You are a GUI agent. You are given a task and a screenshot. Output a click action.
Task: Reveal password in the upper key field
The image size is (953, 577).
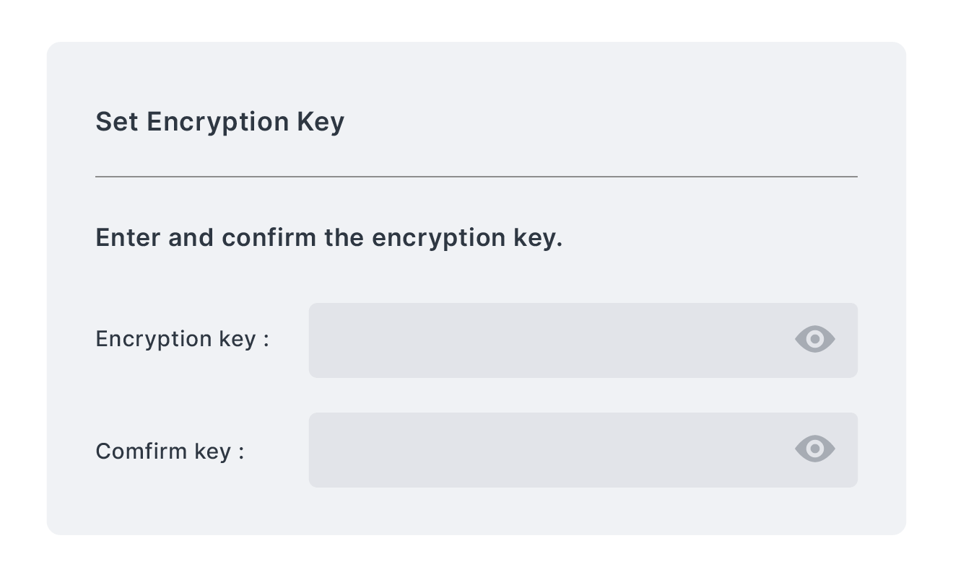[x=815, y=339]
